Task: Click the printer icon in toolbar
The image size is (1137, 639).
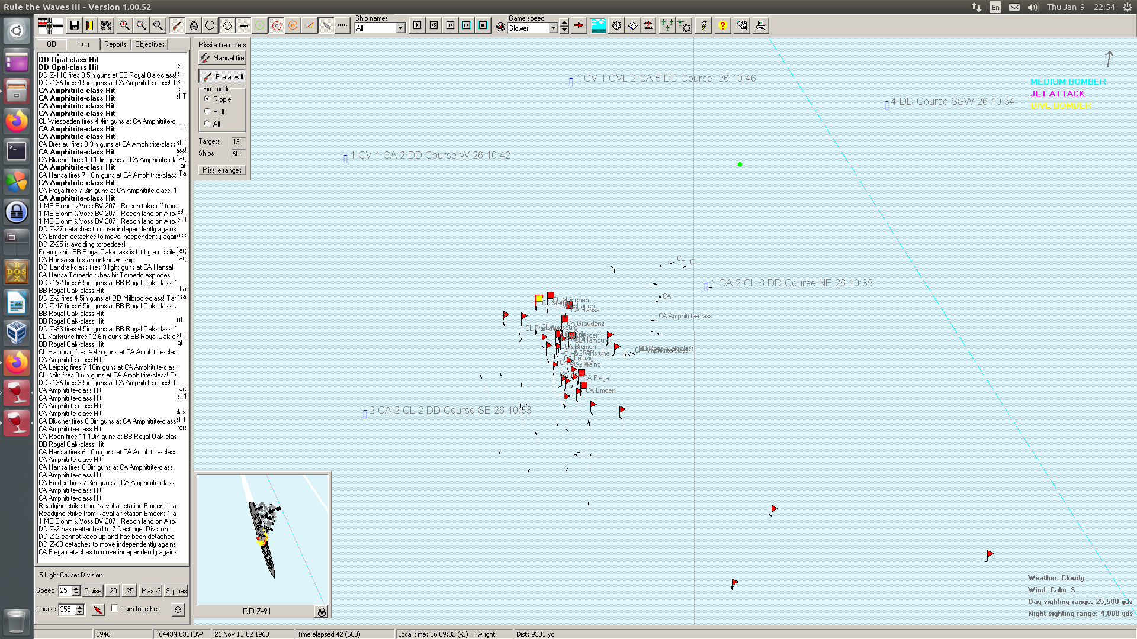Action: tap(760, 25)
